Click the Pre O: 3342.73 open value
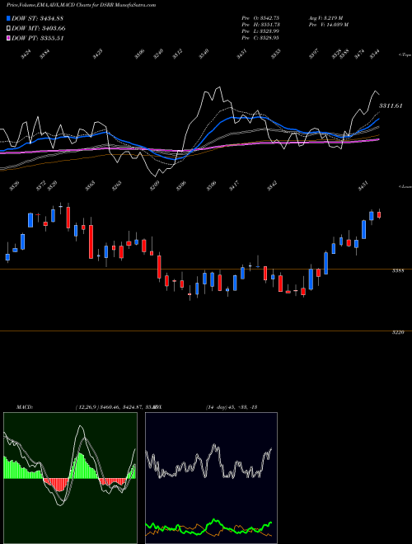Screen dimensions: 412x544 (260, 17)
